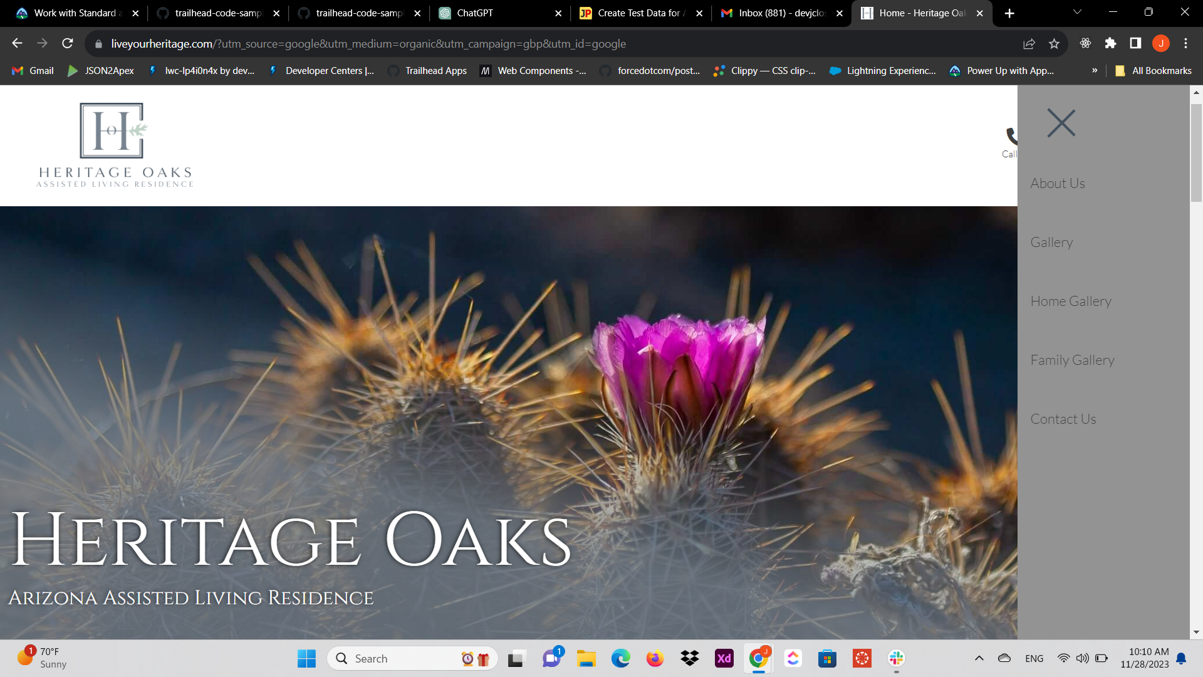Open Adobe XD from taskbar
This screenshot has height=677, width=1203.
point(724,658)
